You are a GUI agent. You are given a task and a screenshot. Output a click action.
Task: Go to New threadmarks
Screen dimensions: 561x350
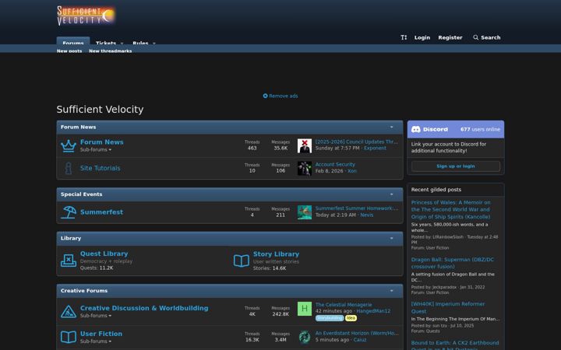110,51
